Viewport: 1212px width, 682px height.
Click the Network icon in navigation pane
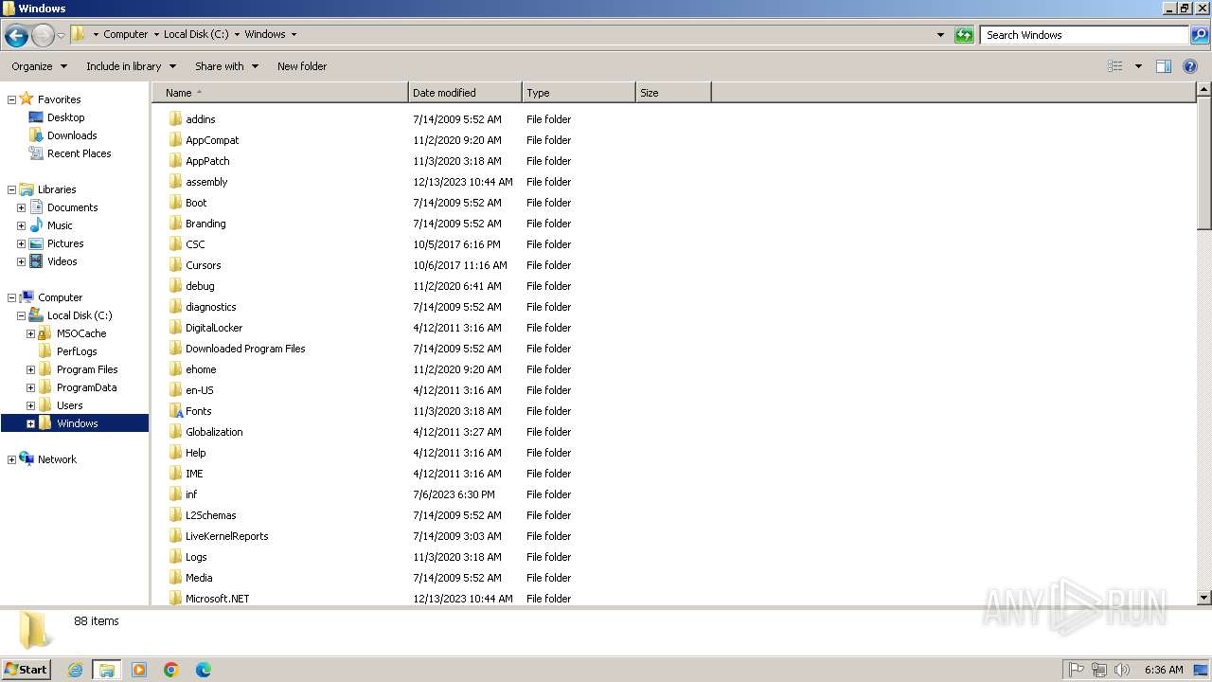27,459
